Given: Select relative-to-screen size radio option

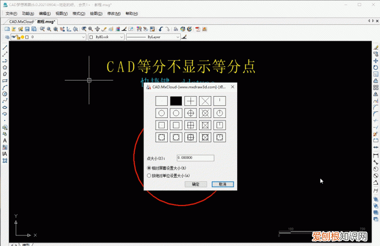Looking at the screenshot, I should click(x=149, y=168).
